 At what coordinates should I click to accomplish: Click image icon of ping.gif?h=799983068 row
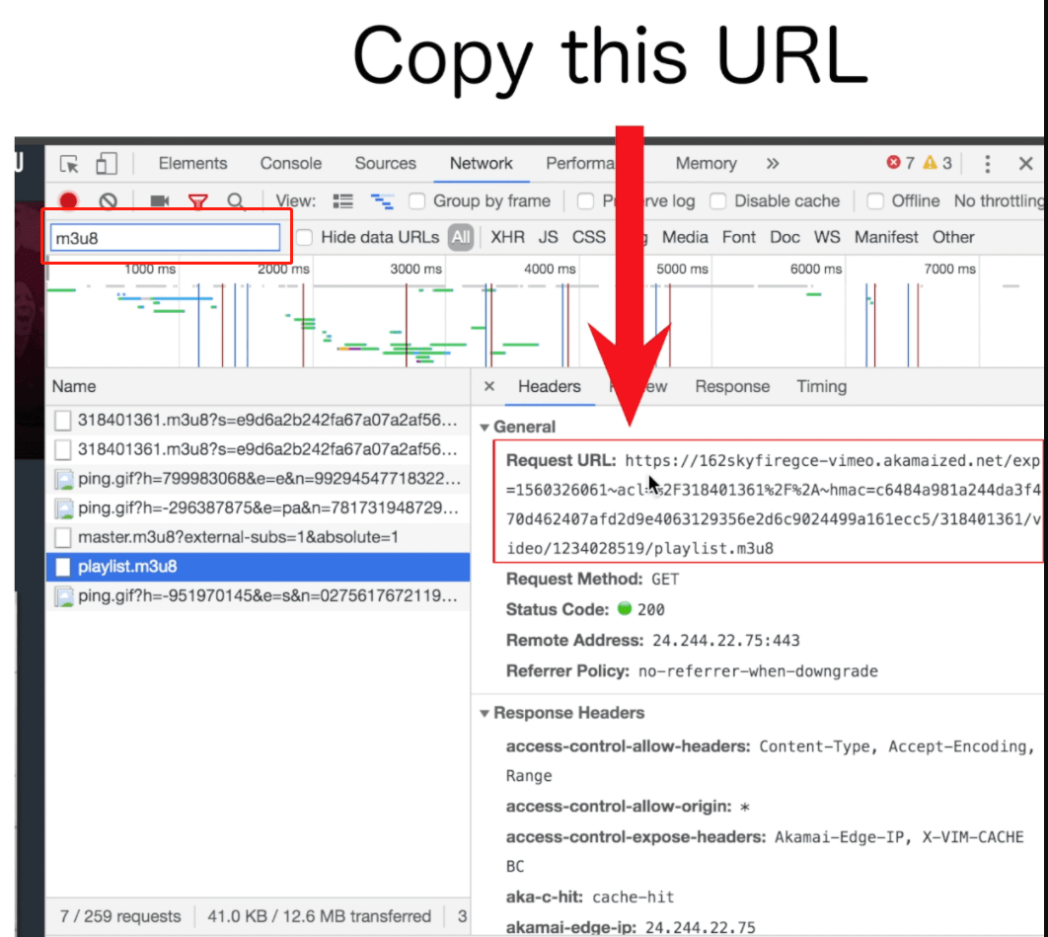64,479
